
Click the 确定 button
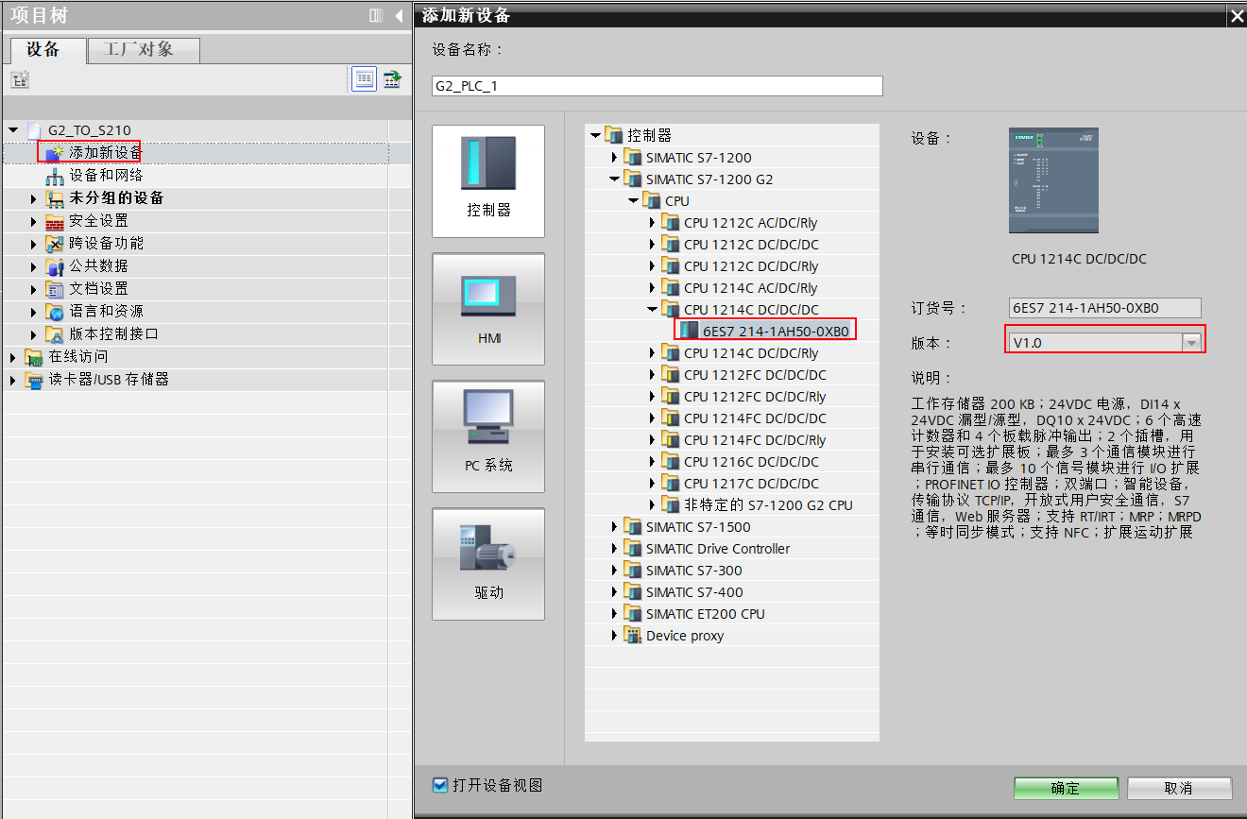click(x=1066, y=788)
